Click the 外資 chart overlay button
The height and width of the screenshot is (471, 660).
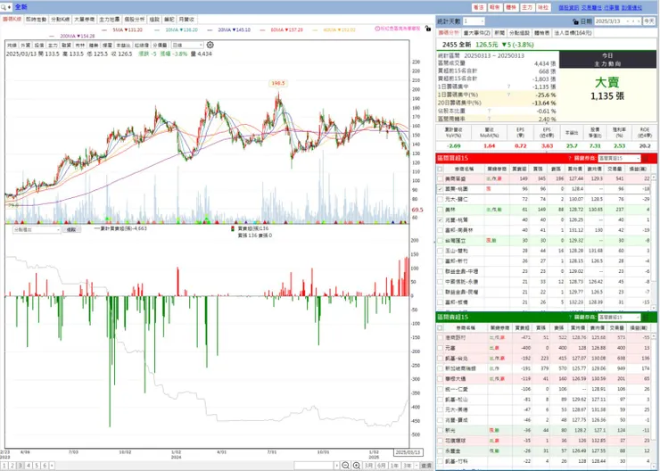25,45
